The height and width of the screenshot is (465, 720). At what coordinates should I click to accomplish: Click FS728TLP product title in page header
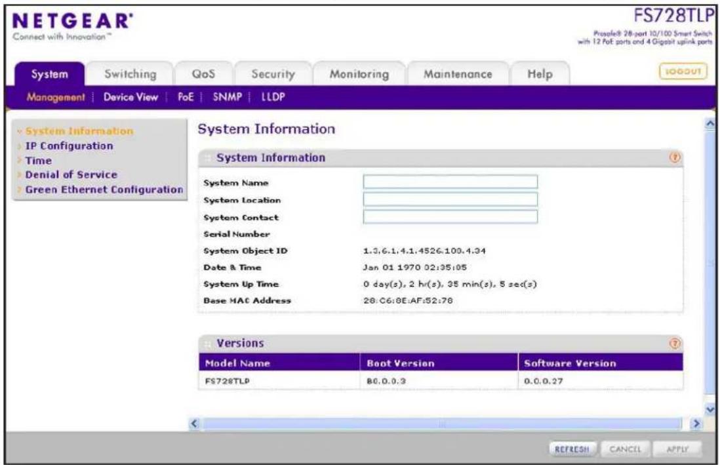pyautogui.click(x=673, y=16)
